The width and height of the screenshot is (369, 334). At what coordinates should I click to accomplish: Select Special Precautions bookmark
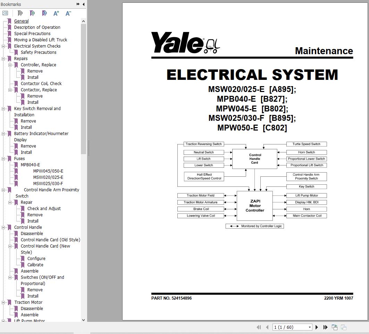(32, 33)
